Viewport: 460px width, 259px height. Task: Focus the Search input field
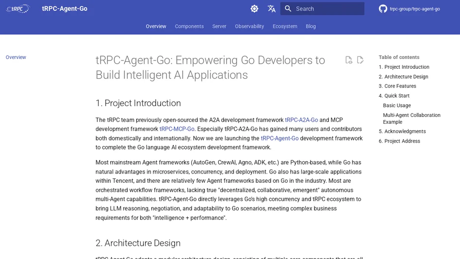[322, 9]
